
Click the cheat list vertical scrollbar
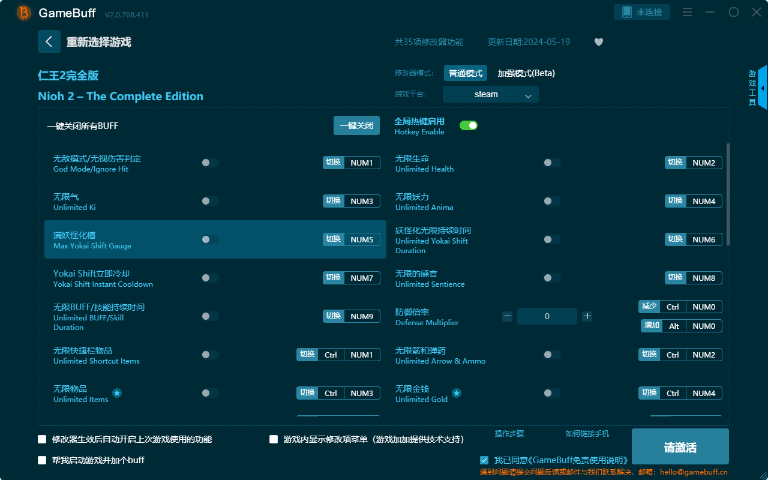pos(728,194)
